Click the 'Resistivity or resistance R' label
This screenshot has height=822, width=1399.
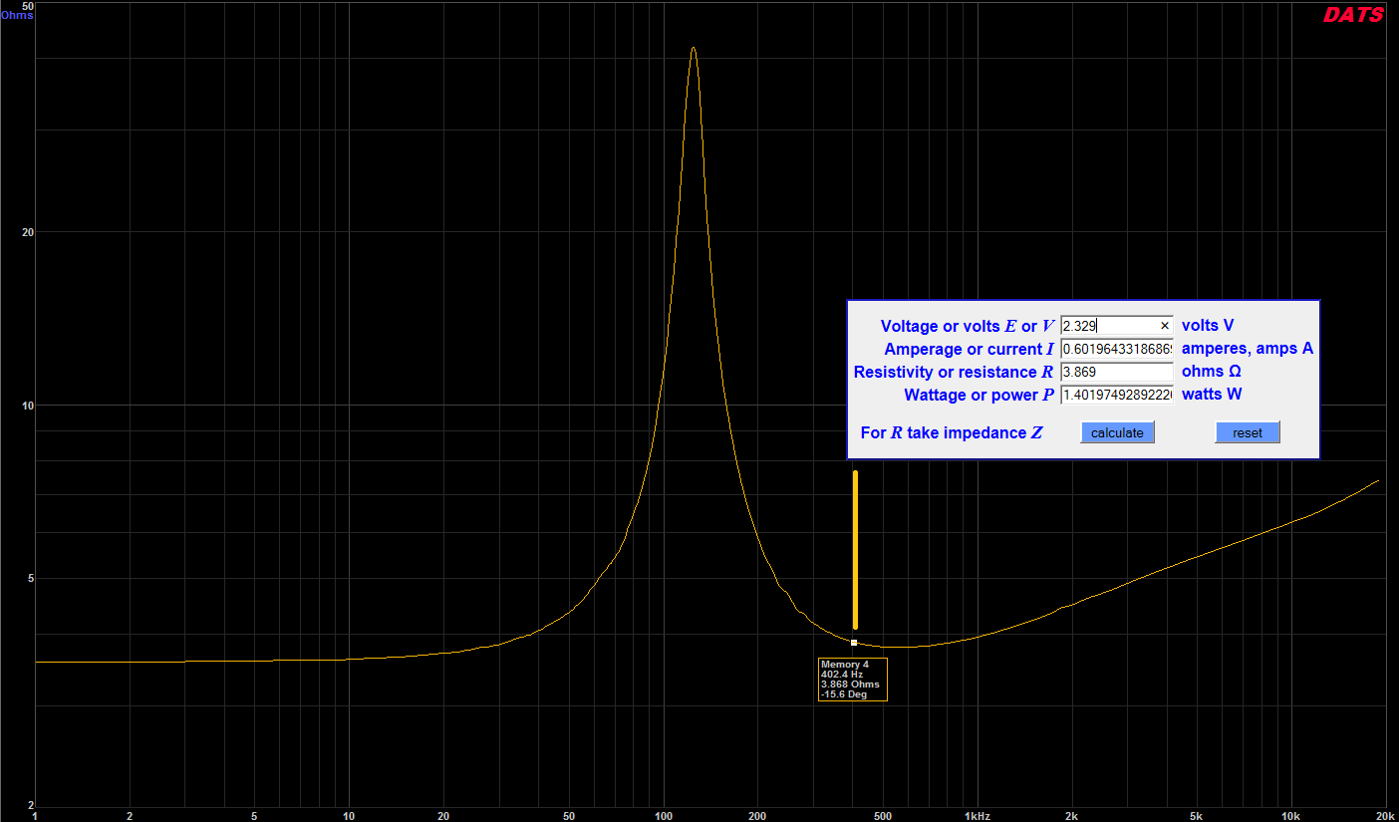point(954,372)
